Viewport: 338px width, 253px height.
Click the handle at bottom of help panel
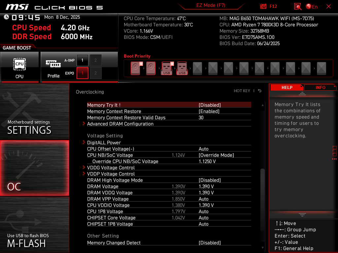(302, 215)
